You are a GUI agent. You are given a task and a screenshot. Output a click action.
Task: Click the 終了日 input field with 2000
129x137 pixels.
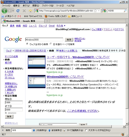pyautogui.click(x=14, y=109)
